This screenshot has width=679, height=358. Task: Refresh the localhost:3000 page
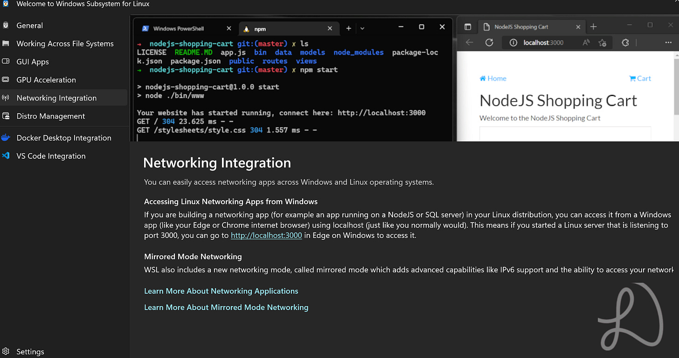tap(489, 42)
